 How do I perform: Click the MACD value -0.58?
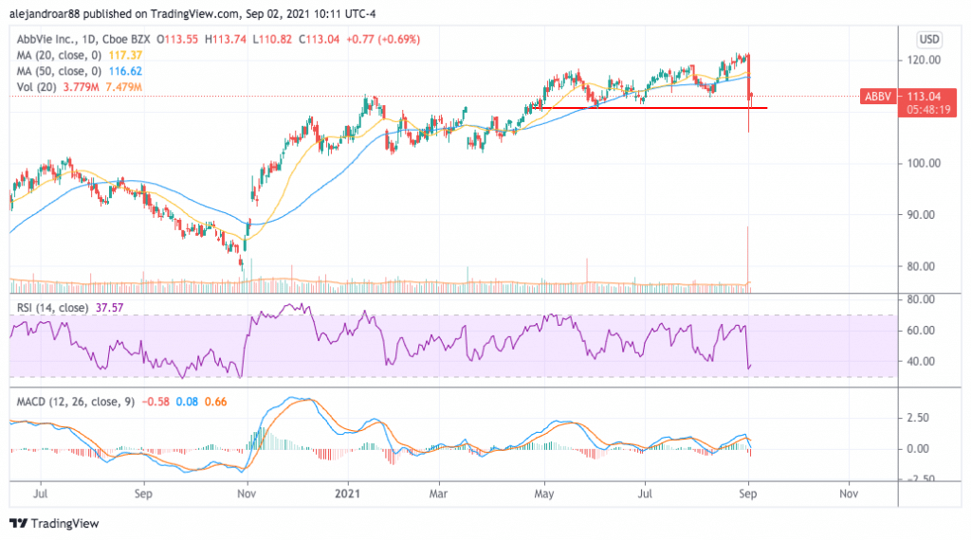pyautogui.click(x=156, y=402)
